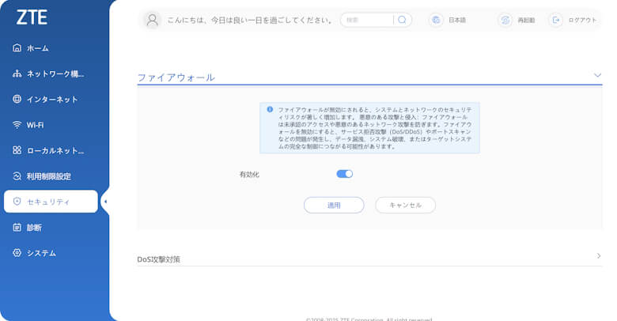Click the ZTE logo

click(x=32, y=18)
